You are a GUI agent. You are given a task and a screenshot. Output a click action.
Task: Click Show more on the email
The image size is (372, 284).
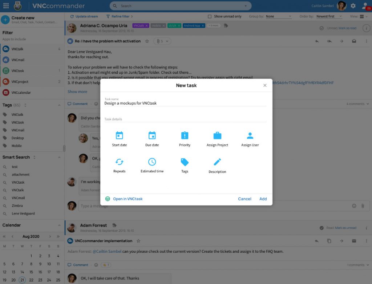(77, 92)
